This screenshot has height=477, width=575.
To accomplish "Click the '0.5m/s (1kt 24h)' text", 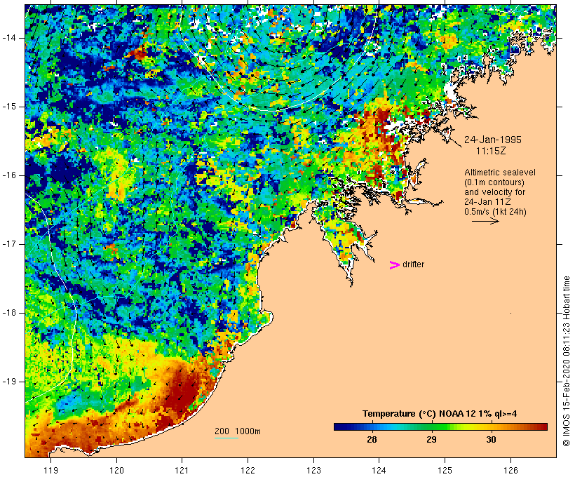I will [x=496, y=212].
